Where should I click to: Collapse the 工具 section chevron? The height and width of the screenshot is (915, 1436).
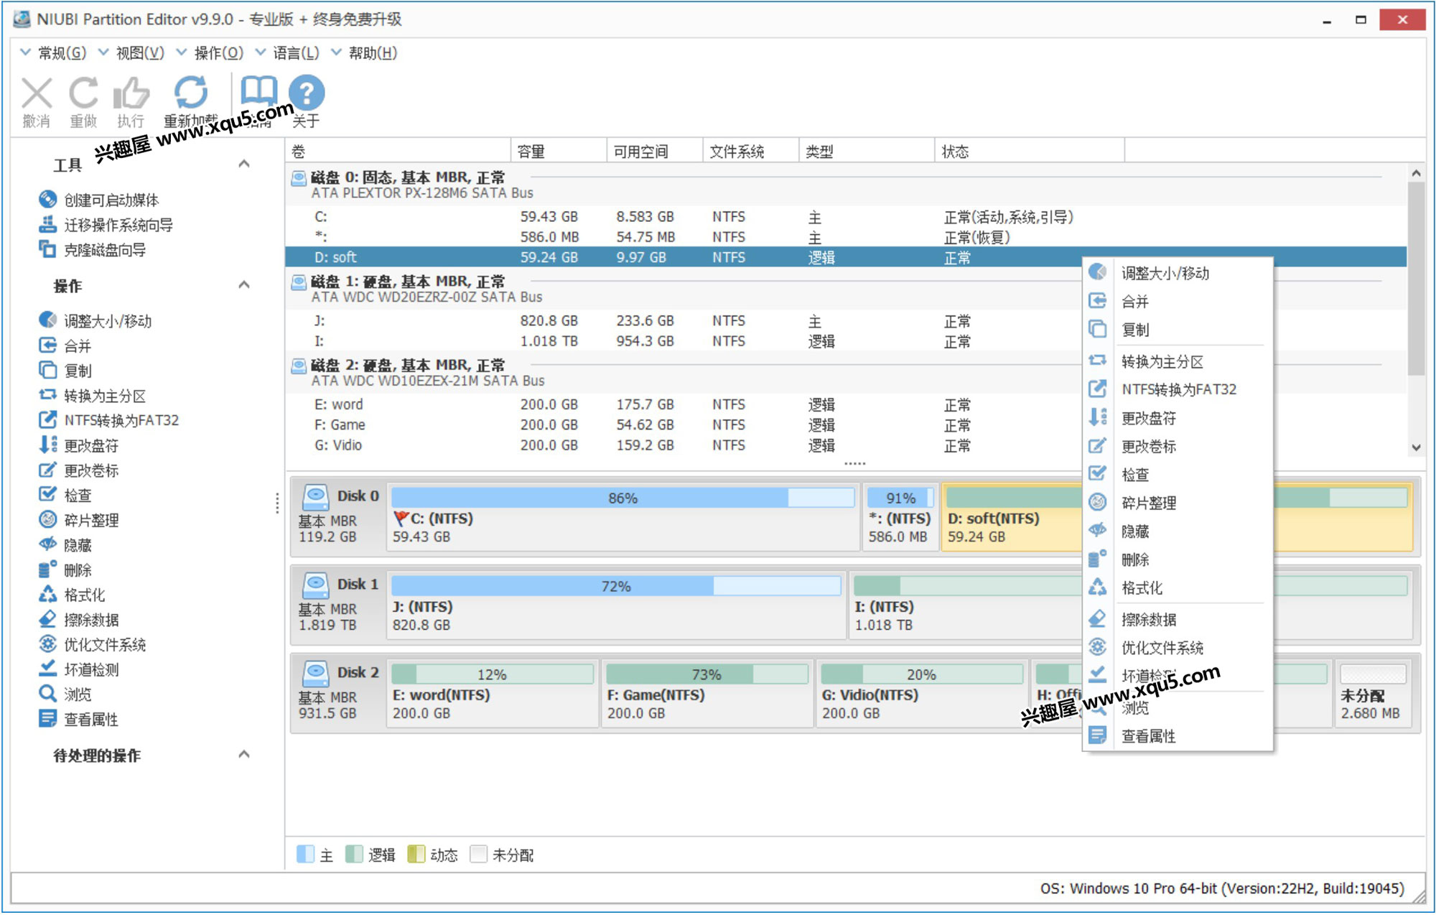point(244,164)
